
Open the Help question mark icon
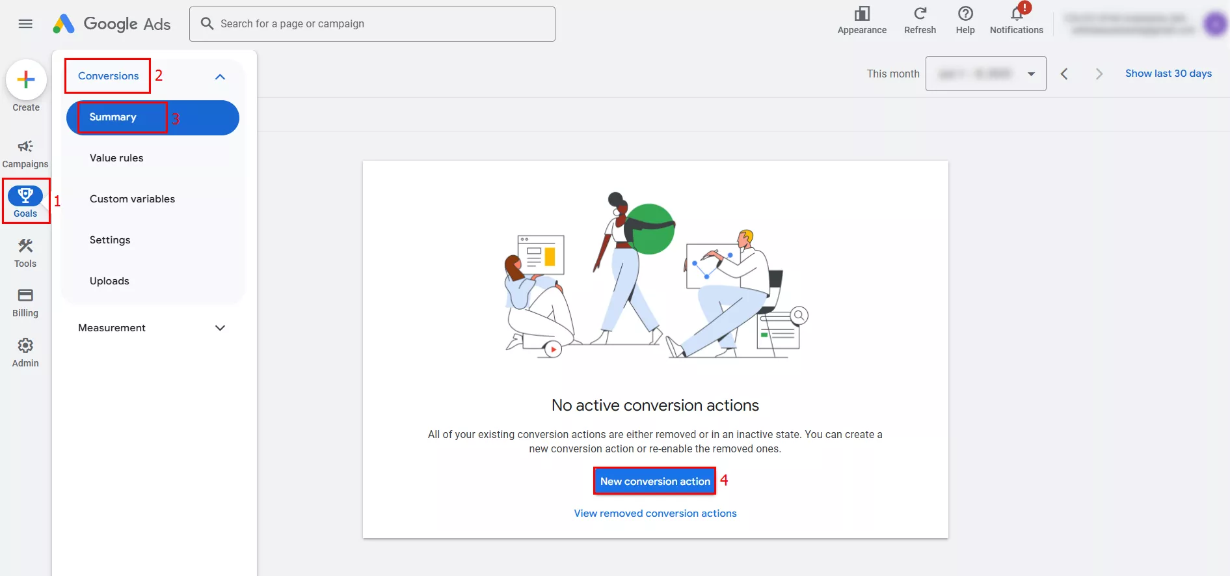coord(965,14)
